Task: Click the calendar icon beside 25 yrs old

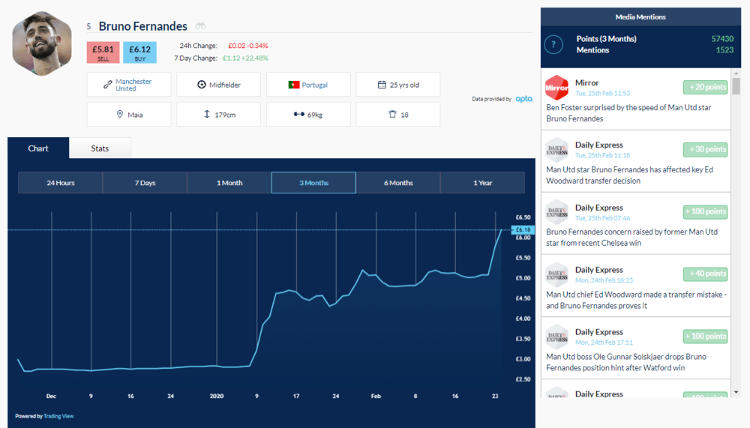Action: coord(382,85)
